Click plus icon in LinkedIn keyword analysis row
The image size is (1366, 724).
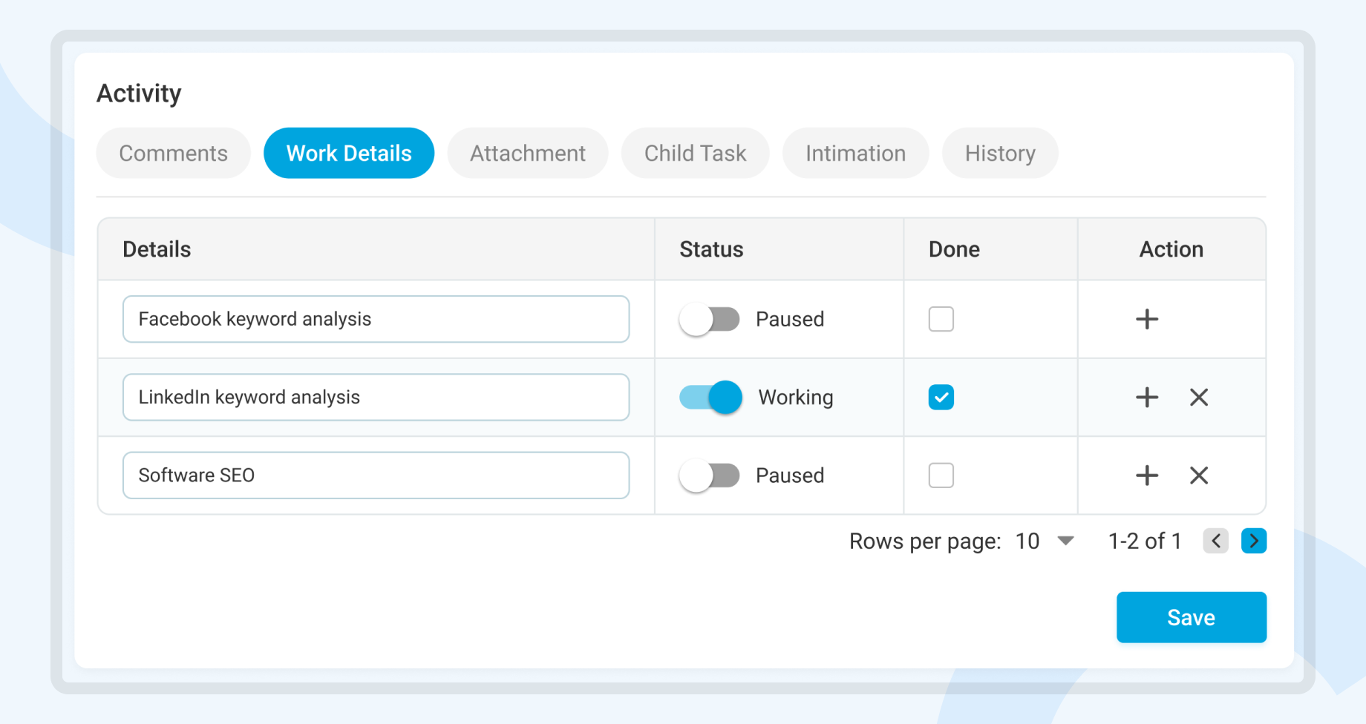click(x=1147, y=397)
